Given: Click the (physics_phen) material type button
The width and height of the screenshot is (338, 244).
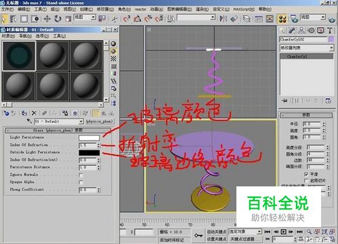Looking at the screenshot, I should point(99,121).
